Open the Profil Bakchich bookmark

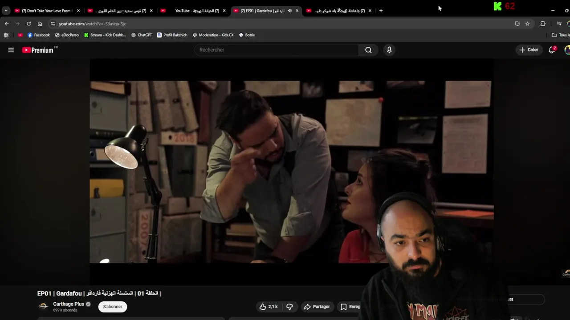[x=172, y=35]
